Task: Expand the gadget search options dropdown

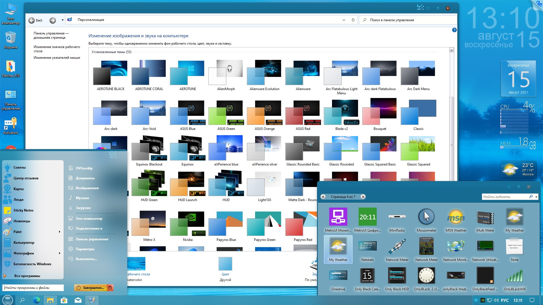Action: click(536, 197)
